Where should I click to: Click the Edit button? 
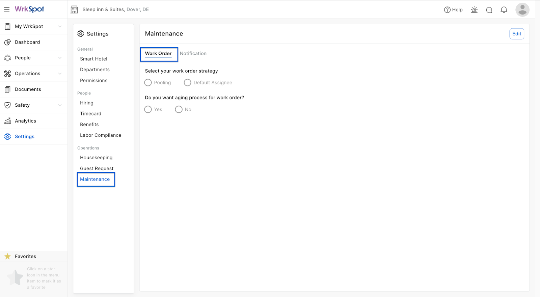coord(517,34)
